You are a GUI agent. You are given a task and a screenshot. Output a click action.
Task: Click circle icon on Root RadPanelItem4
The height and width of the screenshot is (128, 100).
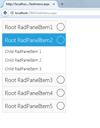pyautogui.click(x=61, y=93)
